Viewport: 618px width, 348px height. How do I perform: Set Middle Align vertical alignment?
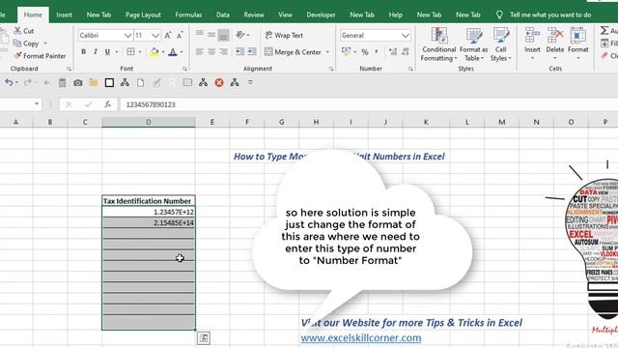(x=211, y=35)
